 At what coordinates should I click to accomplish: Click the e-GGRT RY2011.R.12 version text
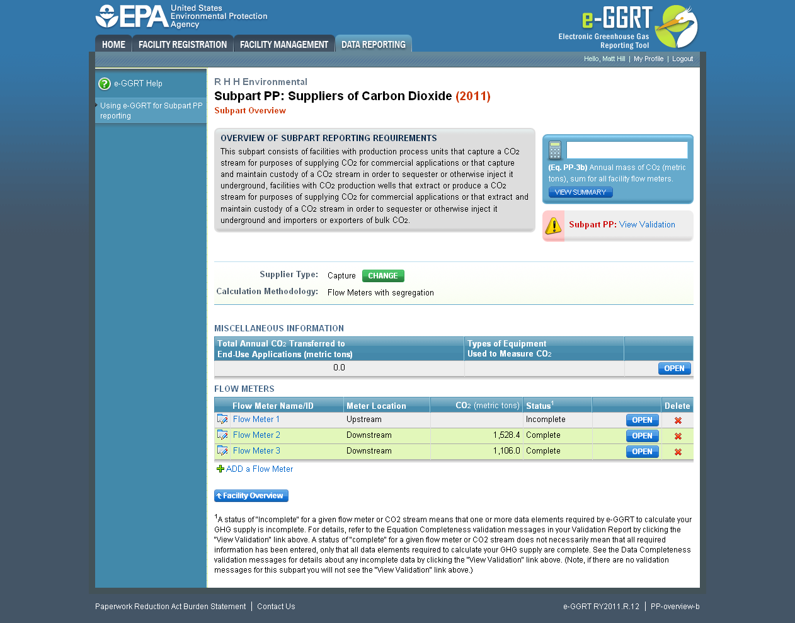click(601, 607)
